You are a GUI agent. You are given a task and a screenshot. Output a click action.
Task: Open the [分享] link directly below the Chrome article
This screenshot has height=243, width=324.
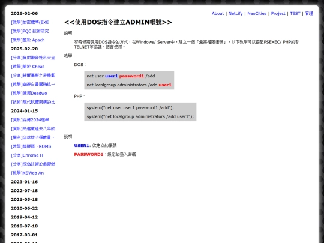click(33, 164)
